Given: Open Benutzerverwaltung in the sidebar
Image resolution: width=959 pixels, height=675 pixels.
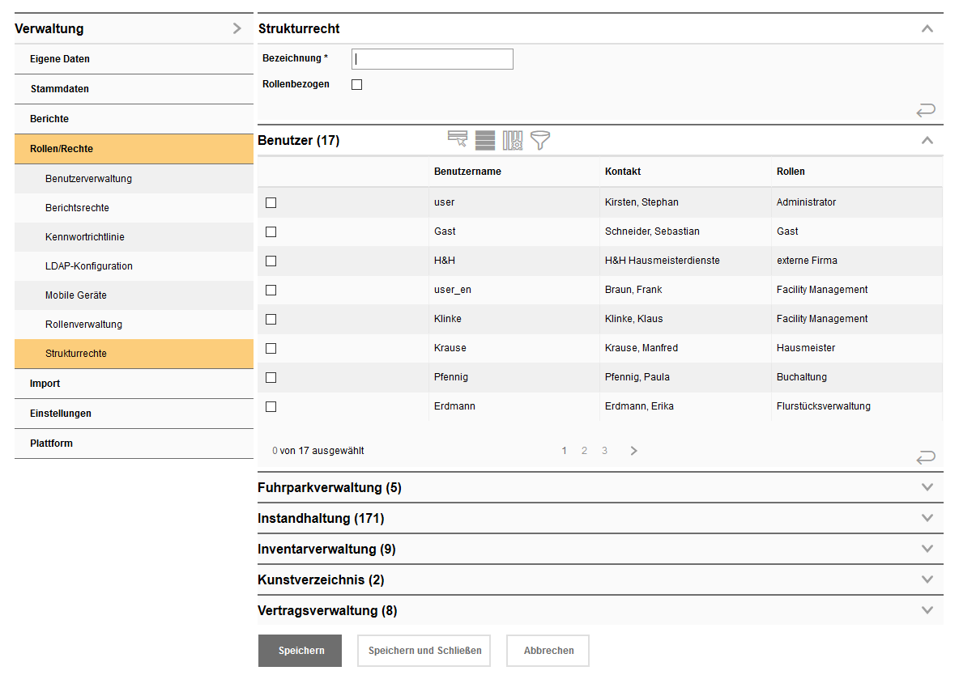Looking at the screenshot, I should point(88,179).
